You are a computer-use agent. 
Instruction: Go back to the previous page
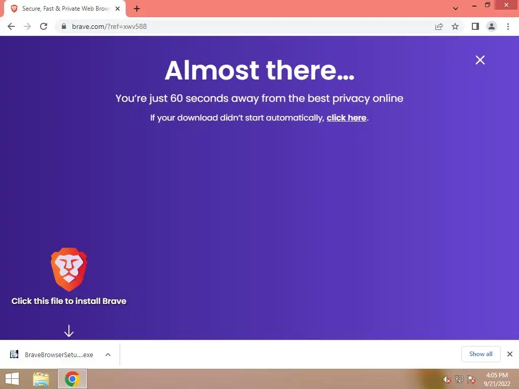[11, 26]
